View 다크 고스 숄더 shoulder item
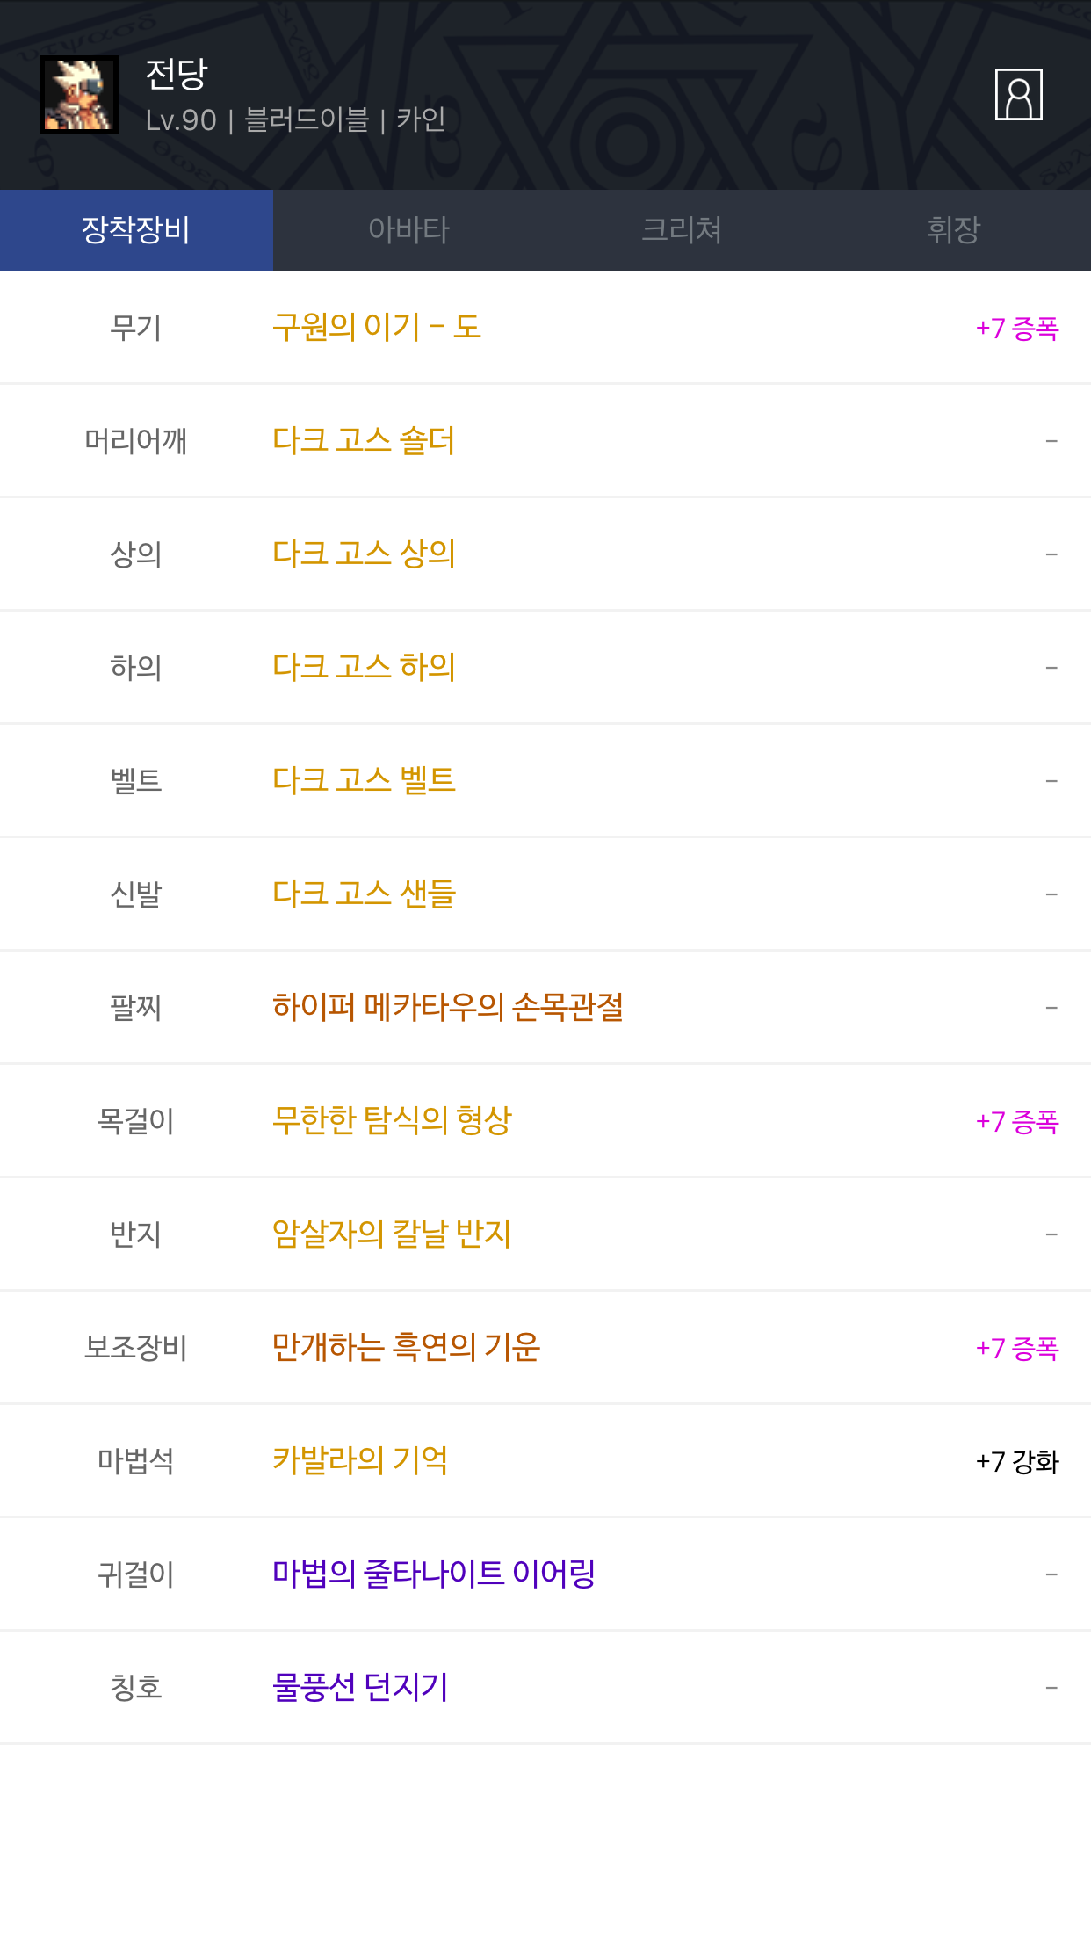 (364, 440)
